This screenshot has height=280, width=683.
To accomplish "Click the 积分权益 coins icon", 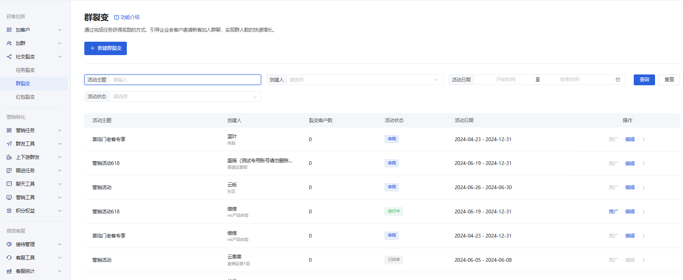I will (9, 211).
